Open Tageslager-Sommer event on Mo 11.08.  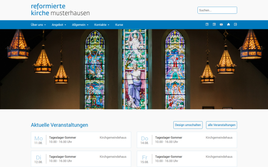(x=81, y=140)
